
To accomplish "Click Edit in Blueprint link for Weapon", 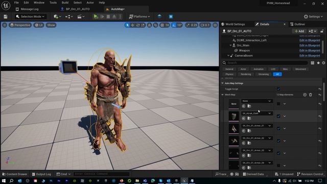I will (x=310, y=51).
